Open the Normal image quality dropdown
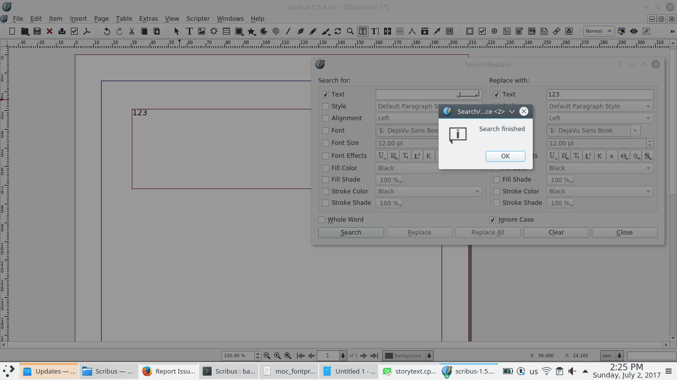The height and width of the screenshot is (380, 677). coord(599,31)
